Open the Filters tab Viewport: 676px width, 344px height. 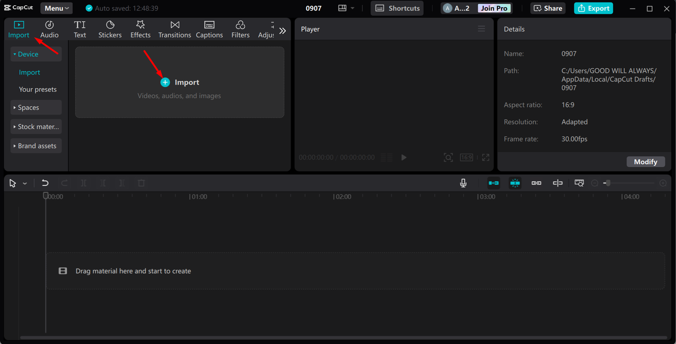tap(240, 30)
